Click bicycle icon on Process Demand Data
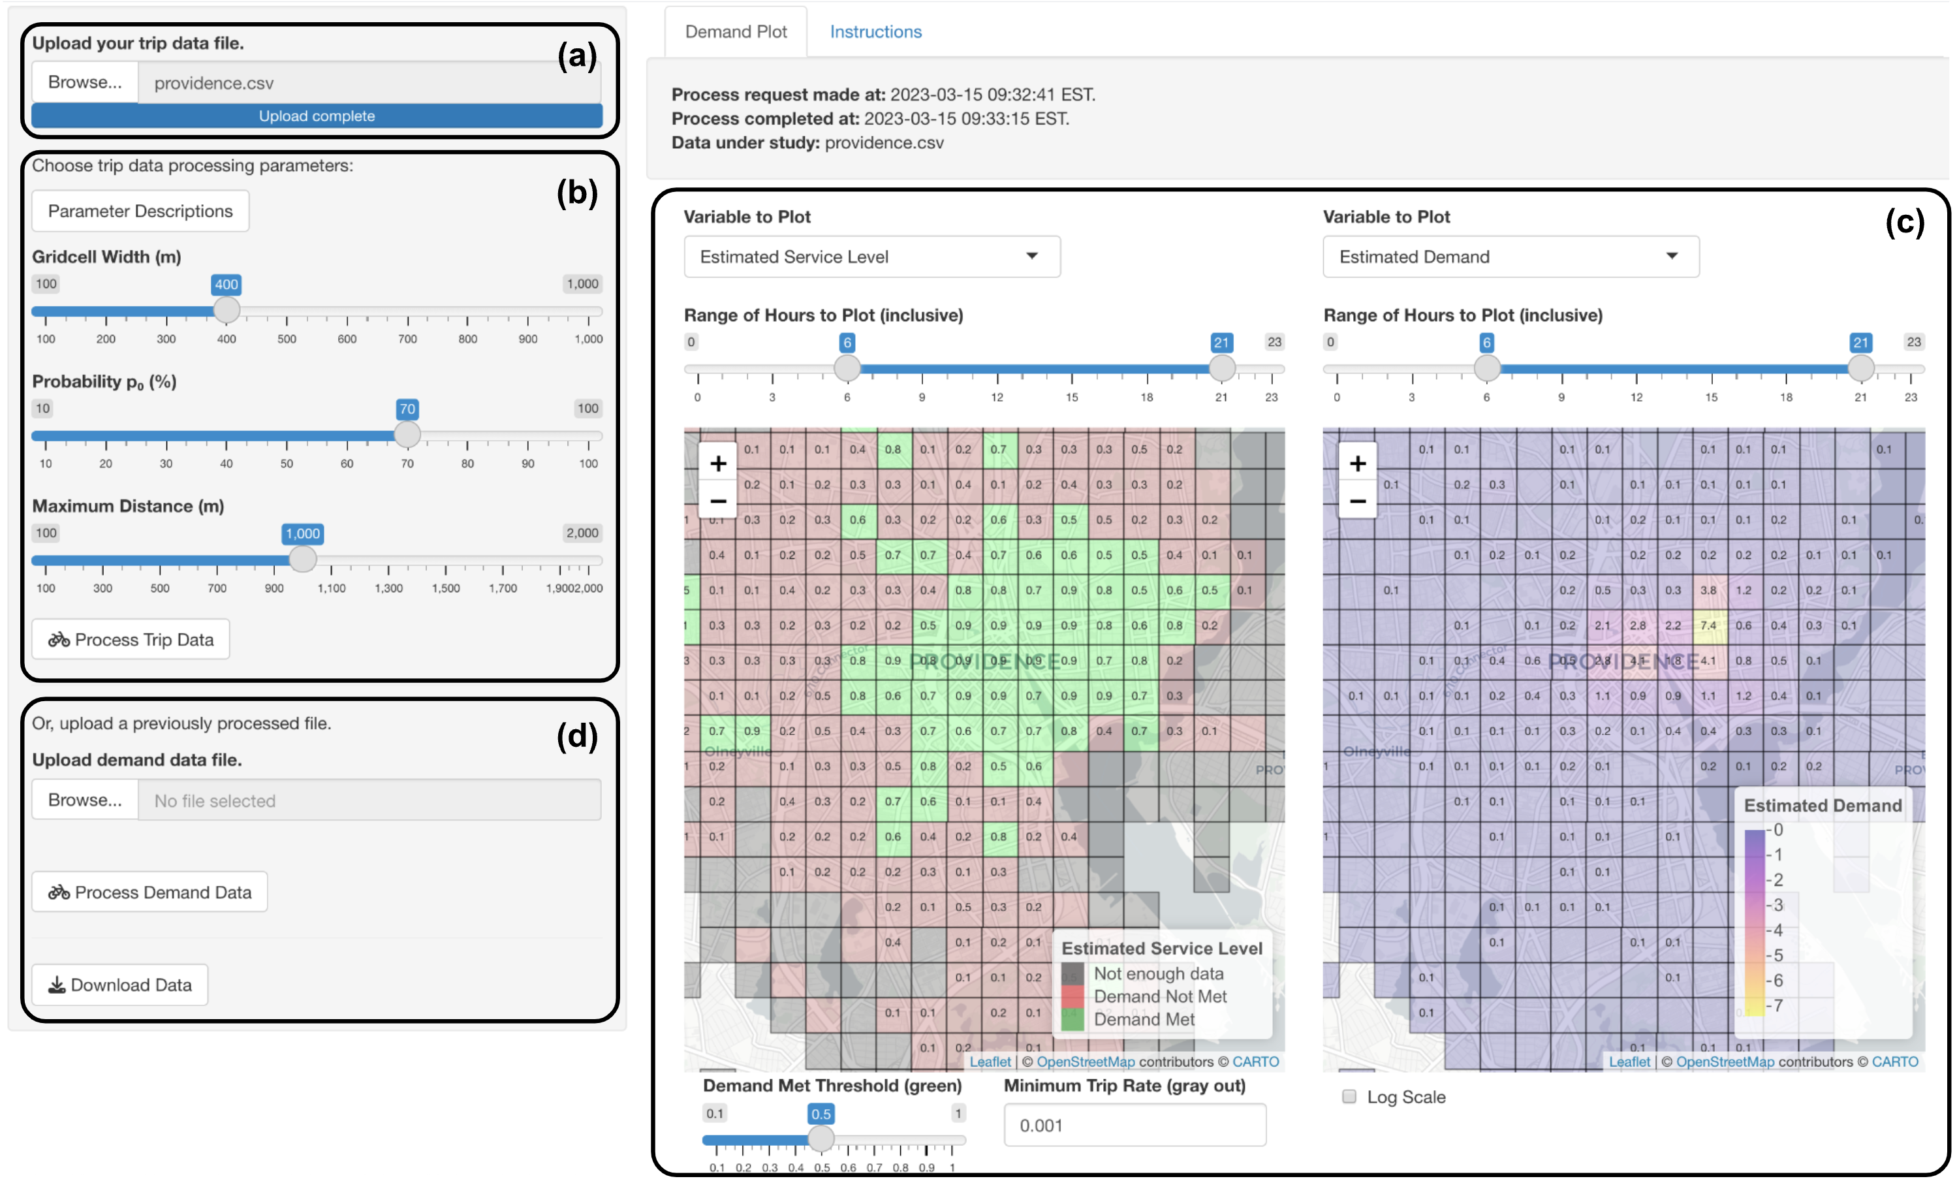Screen dimensions: 1957x1183 59,892
